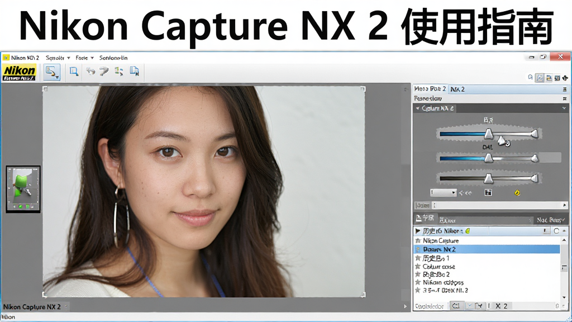Click the top-left crop handle of the photo
572x322 pixels.
tap(45, 89)
